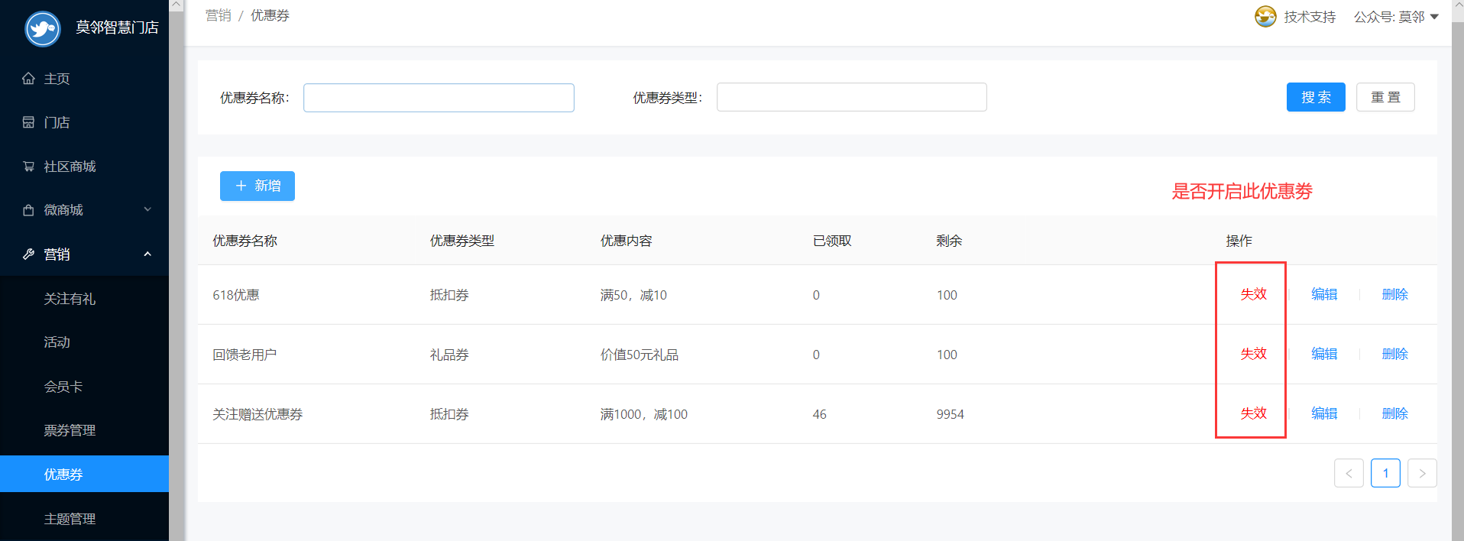Select 会员卡 submenu item
The image size is (1464, 541).
[84, 387]
